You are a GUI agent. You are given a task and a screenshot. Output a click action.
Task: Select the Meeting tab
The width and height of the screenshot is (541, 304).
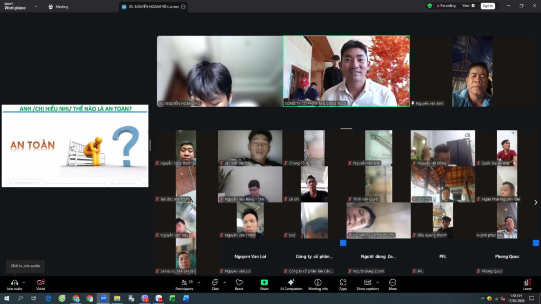coord(58,7)
